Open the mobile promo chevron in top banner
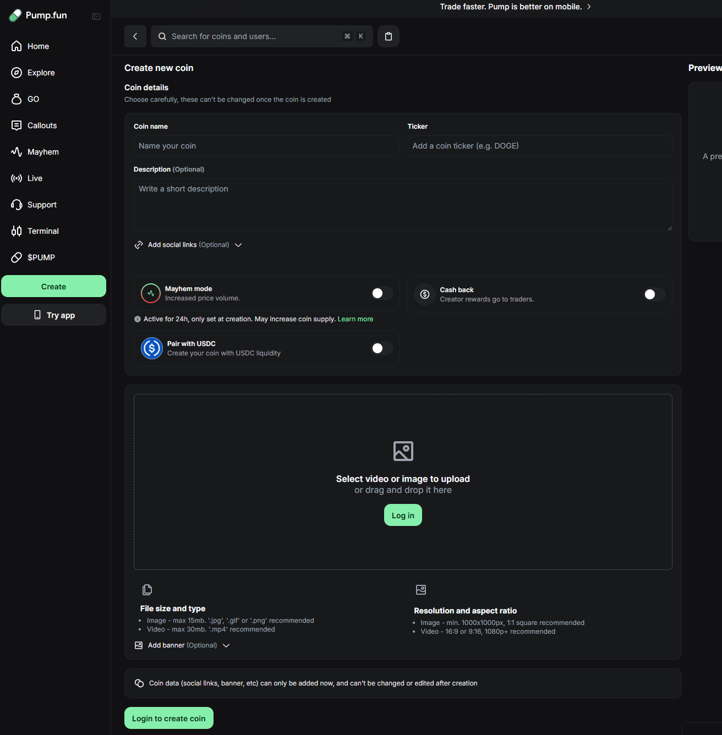This screenshot has height=735, width=722. [x=589, y=7]
